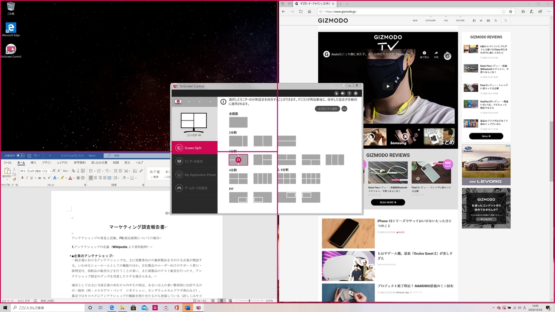The height and width of the screenshot is (312, 555).
Task: Switch to the レイアウト tab in Word
Action: point(62,162)
